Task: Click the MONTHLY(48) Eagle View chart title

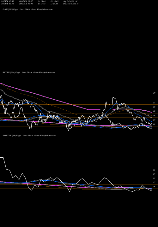Action: (29, 136)
